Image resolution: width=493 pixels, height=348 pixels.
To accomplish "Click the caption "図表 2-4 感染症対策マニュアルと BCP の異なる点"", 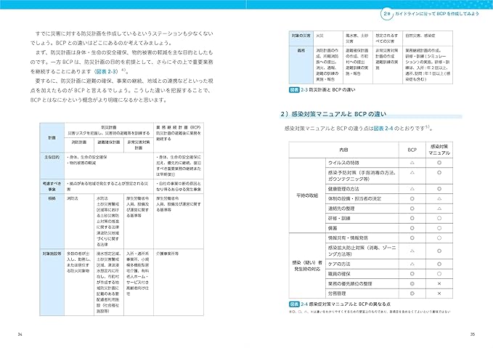I will coord(340,304).
